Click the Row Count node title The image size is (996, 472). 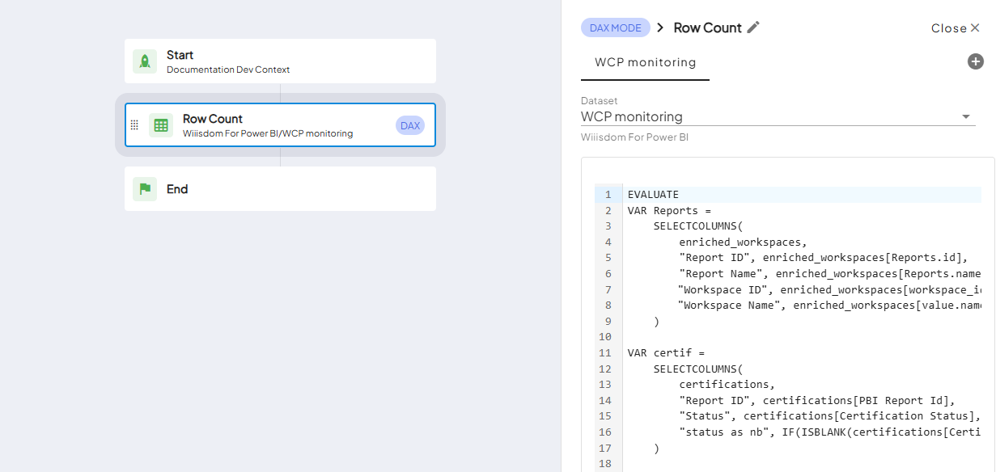[213, 119]
